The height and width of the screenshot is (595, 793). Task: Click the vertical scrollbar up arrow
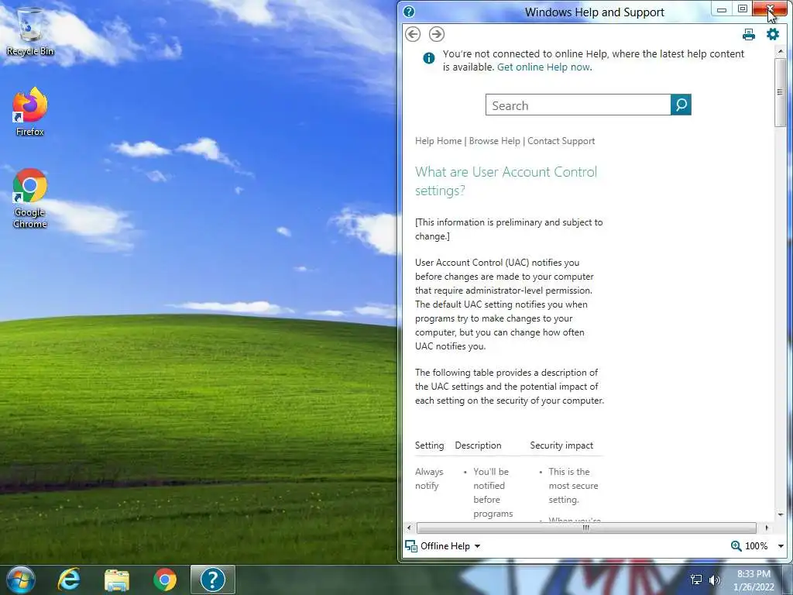click(781, 52)
